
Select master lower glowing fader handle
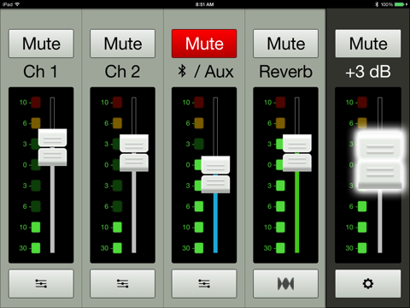(380, 175)
